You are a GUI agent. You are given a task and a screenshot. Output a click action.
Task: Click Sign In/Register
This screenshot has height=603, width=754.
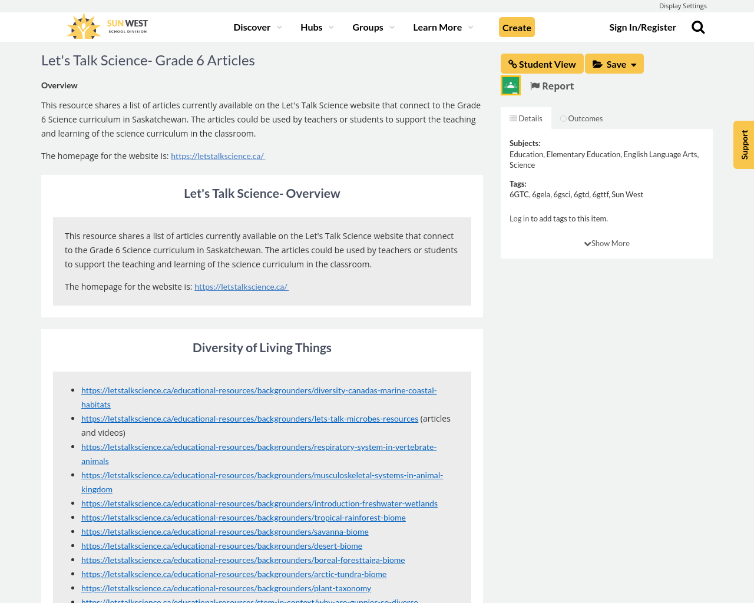[x=642, y=27]
